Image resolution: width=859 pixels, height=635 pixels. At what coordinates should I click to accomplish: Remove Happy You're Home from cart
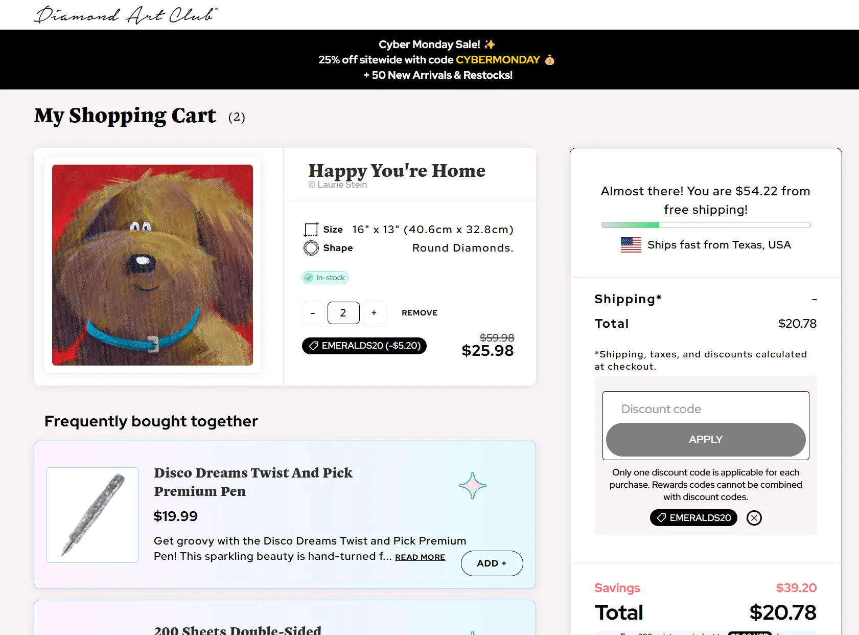[x=419, y=313]
